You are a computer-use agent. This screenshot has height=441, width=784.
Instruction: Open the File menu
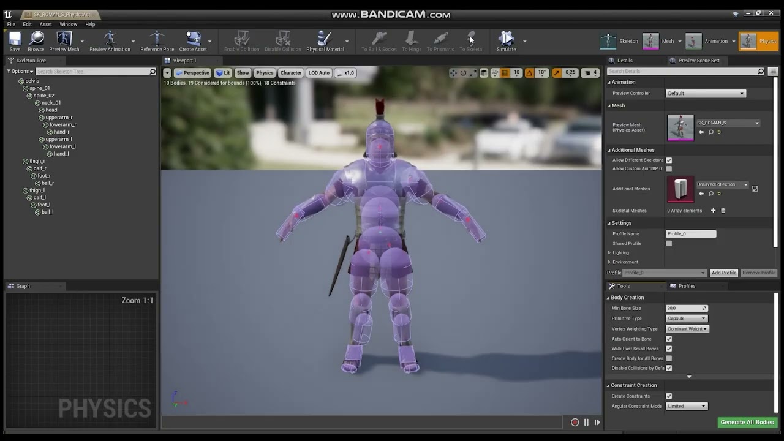[11, 24]
